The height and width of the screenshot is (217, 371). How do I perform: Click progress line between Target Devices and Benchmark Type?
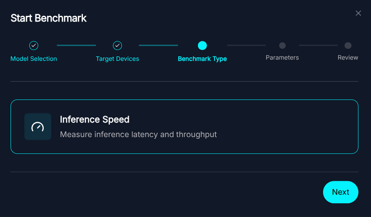(158, 45)
